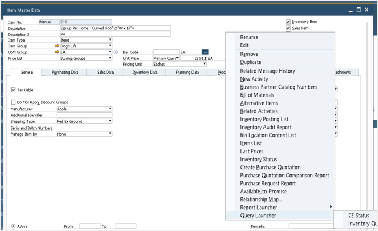Click the Serial and Batch Numbers link
Screen dimensions: 378x231
(x=31, y=128)
